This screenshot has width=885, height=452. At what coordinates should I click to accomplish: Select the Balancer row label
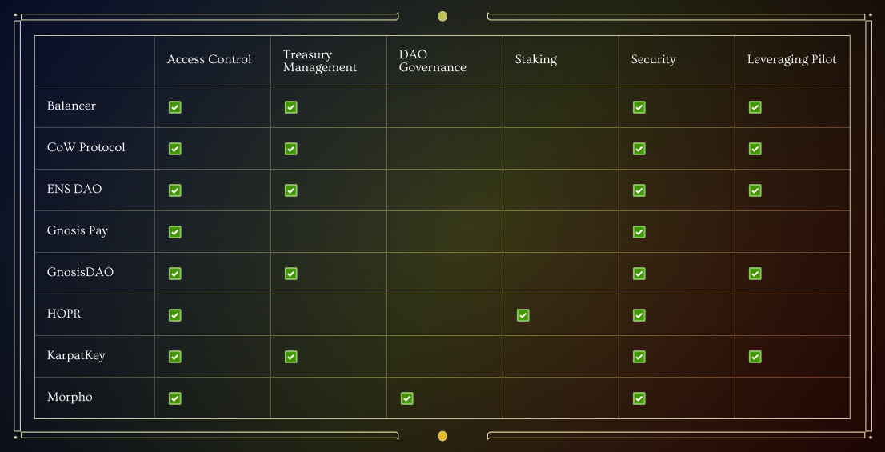(72, 106)
